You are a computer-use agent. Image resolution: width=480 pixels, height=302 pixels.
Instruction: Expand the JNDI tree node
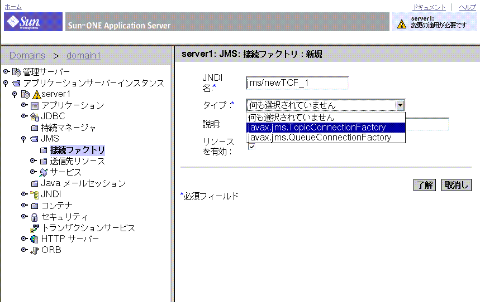pyautogui.click(x=25, y=193)
